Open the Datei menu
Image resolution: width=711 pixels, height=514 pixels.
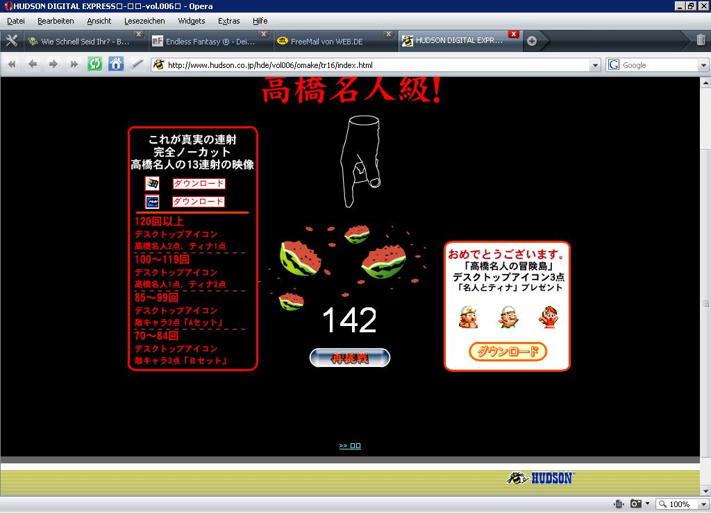16,21
